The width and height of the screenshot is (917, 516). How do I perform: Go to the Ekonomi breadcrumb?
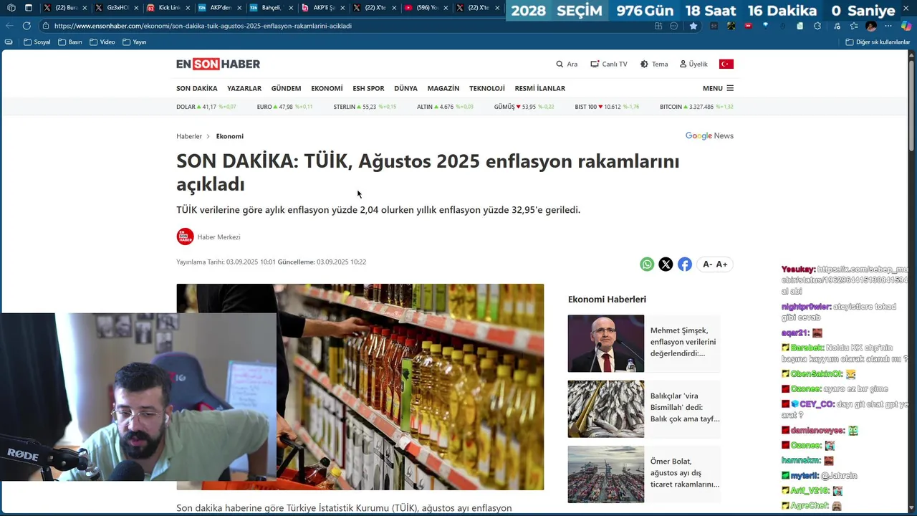pyautogui.click(x=230, y=136)
